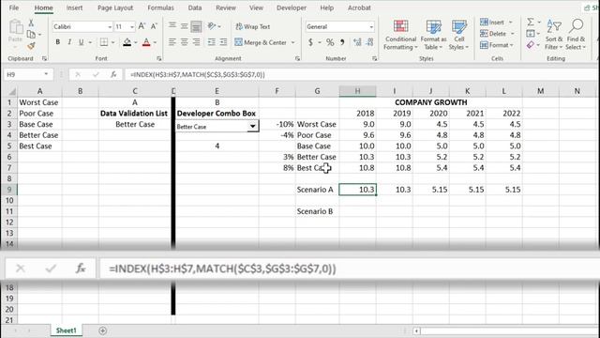Open the font size 11 dropdown

[x=132, y=27]
